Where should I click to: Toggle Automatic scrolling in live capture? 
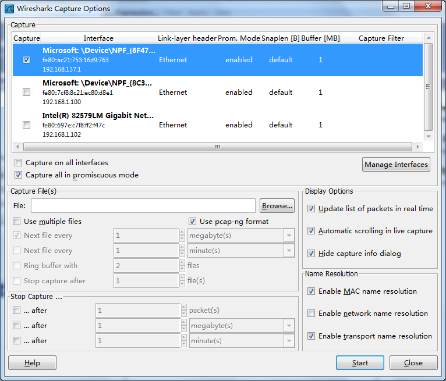coord(311,231)
